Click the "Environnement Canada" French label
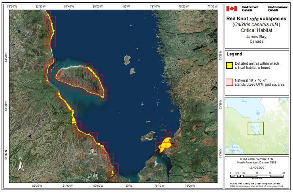 (278, 9)
